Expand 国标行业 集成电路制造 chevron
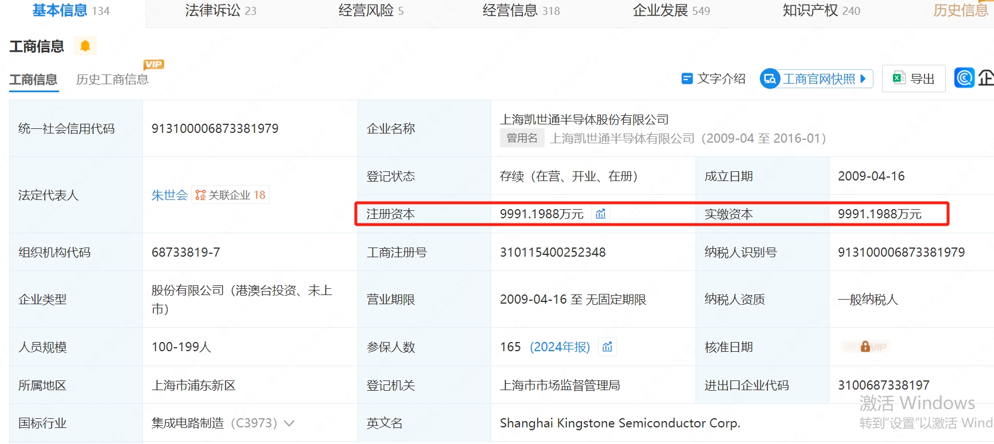Screen dimensions: 994x444 pos(289,423)
